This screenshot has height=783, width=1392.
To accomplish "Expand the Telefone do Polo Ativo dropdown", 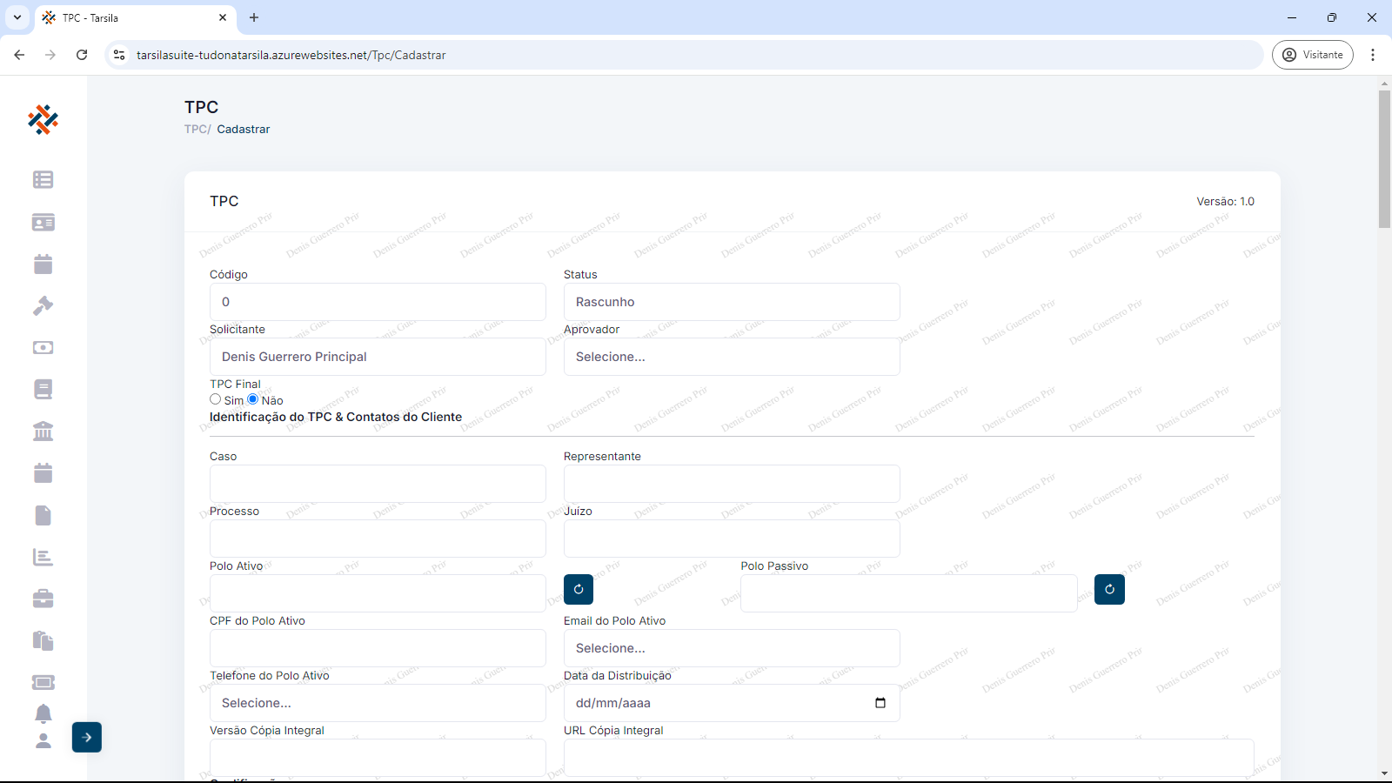I will click(377, 703).
